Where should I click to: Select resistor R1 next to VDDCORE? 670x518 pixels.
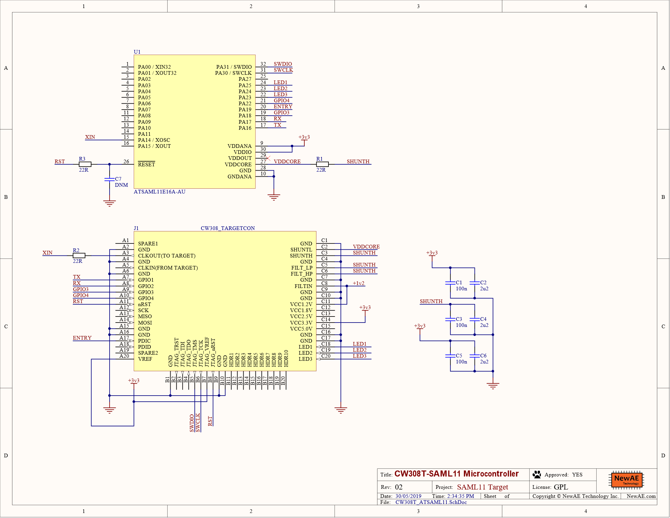(x=322, y=164)
